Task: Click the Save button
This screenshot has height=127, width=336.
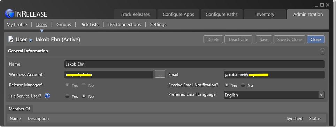Action: click(264, 39)
